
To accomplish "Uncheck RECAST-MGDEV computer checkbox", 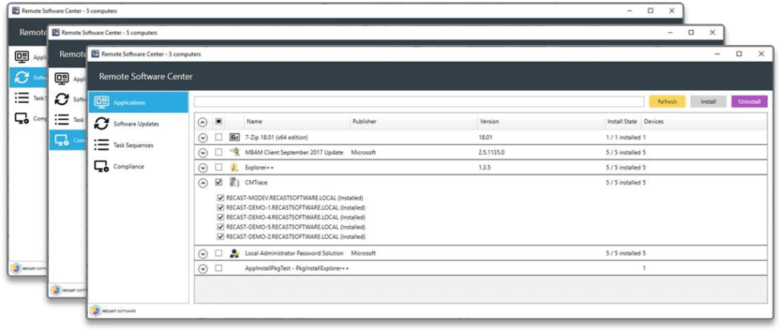I will coord(220,198).
